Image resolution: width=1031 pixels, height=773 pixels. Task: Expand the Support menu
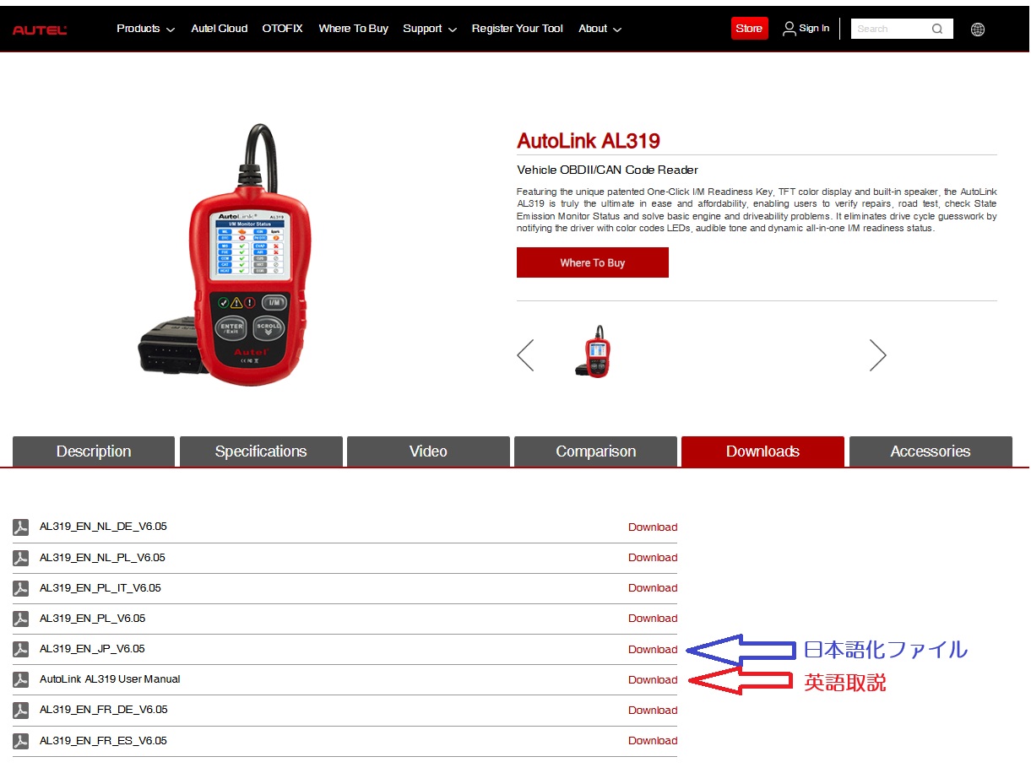[x=430, y=29]
